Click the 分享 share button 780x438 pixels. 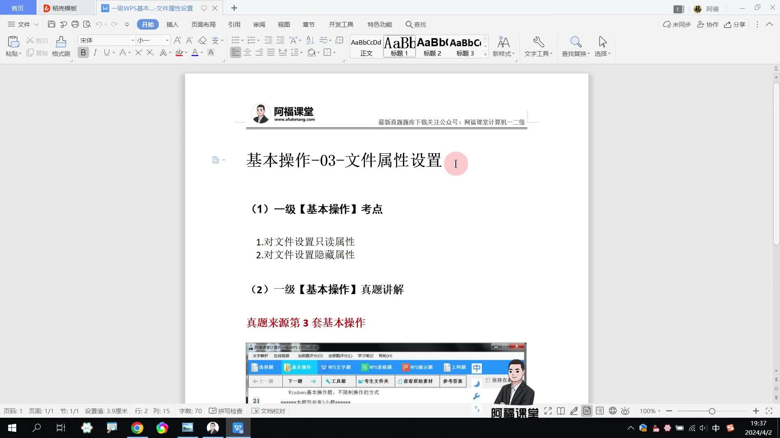pos(734,24)
